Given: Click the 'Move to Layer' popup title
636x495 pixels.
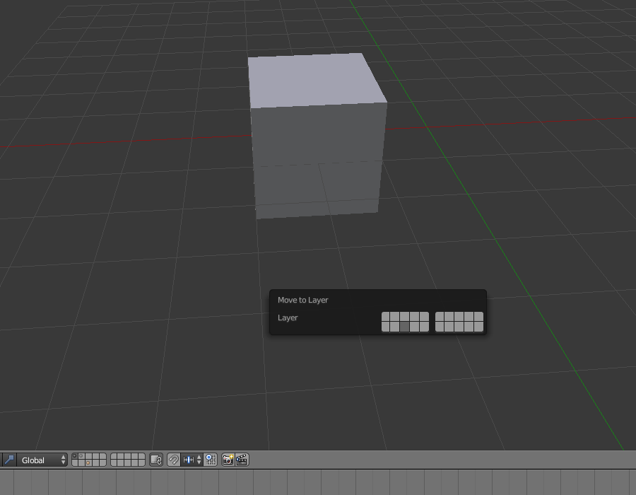Looking at the screenshot, I should [302, 300].
